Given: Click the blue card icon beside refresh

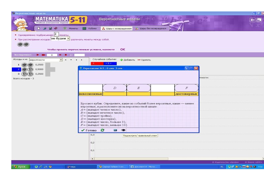Looking at the screenshot, I should point(115,130).
